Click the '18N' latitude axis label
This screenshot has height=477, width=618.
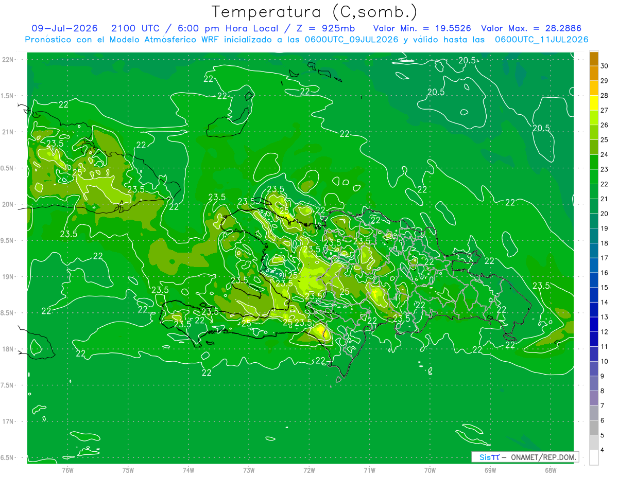tap(7, 349)
